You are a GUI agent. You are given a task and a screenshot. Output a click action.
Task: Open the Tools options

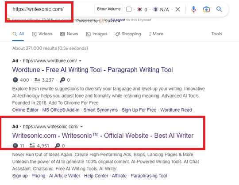216,34
